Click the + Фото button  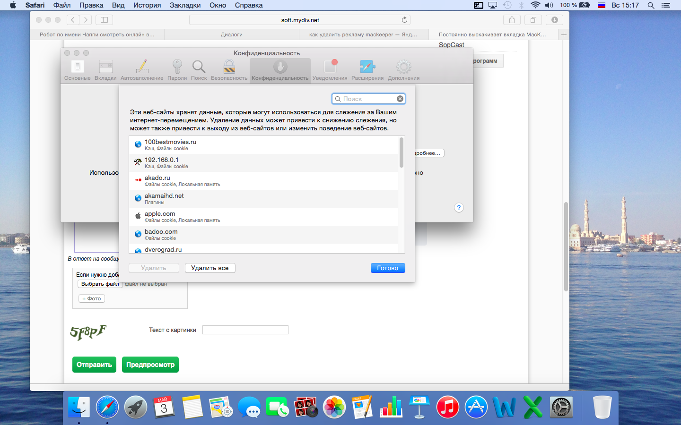(x=92, y=298)
